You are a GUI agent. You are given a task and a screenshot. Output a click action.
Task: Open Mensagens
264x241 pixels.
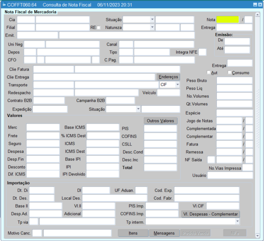pos(164,233)
